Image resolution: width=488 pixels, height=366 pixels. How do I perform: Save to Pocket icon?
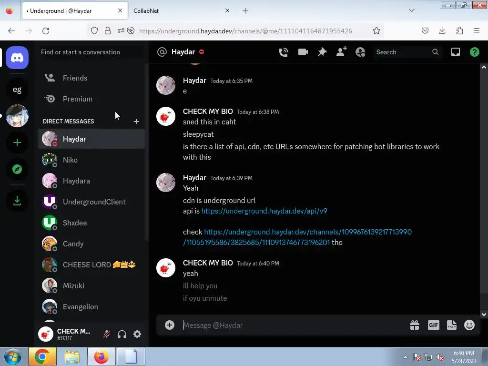(x=425, y=30)
